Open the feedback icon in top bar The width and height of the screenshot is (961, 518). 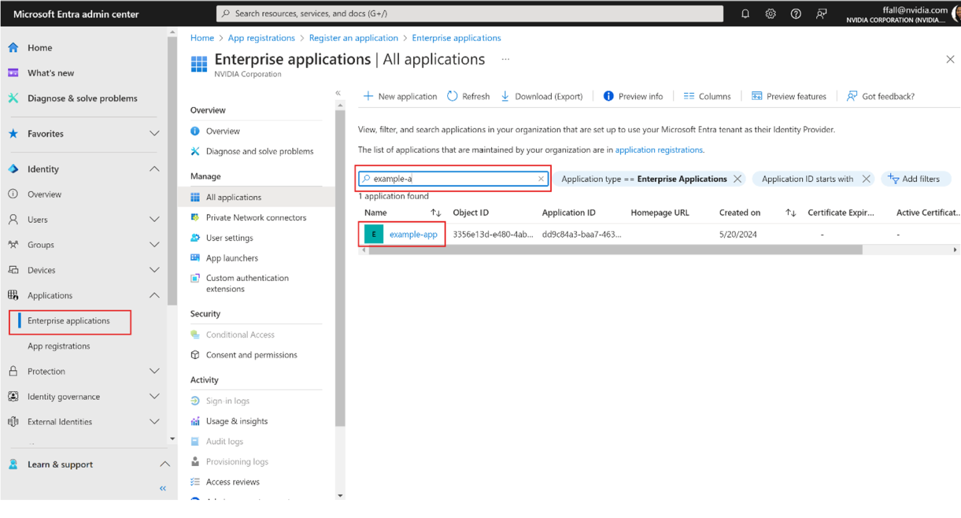(x=822, y=14)
